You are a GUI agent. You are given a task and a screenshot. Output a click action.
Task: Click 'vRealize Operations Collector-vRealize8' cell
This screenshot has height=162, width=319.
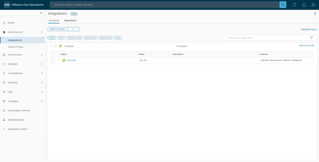[x=281, y=60]
